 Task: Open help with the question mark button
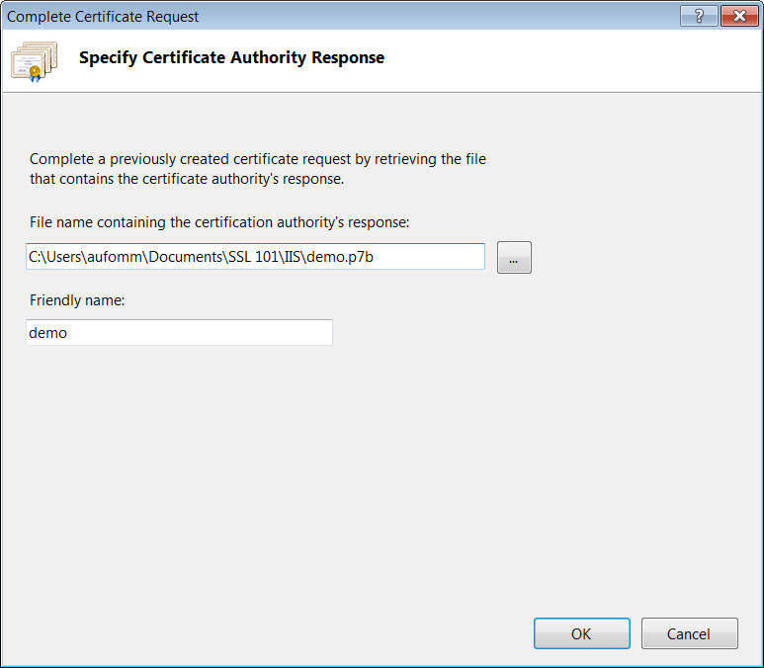click(699, 16)
